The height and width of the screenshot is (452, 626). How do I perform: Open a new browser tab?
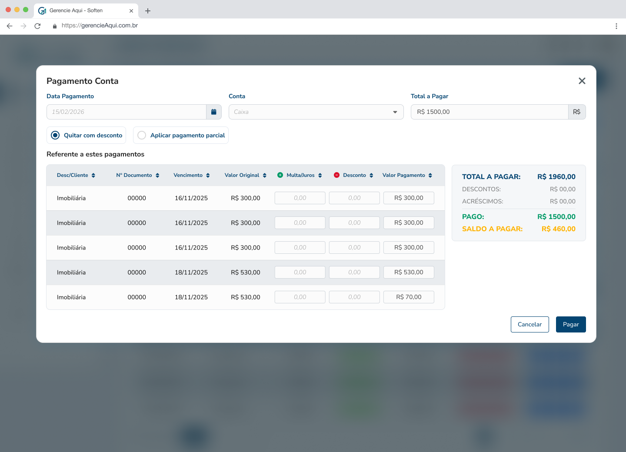click(x=148, y=11)
